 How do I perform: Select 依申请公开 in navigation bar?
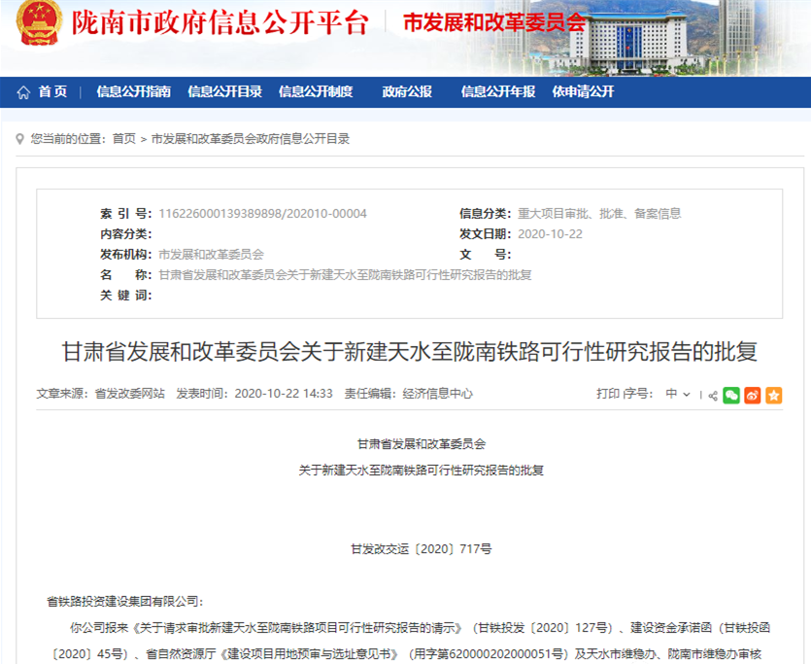(x=583, y=92)
